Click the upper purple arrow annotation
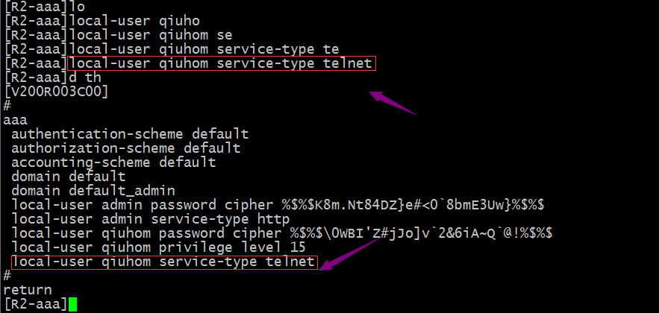The height and width of the screenshot is (313, 659). pos(393,102)
